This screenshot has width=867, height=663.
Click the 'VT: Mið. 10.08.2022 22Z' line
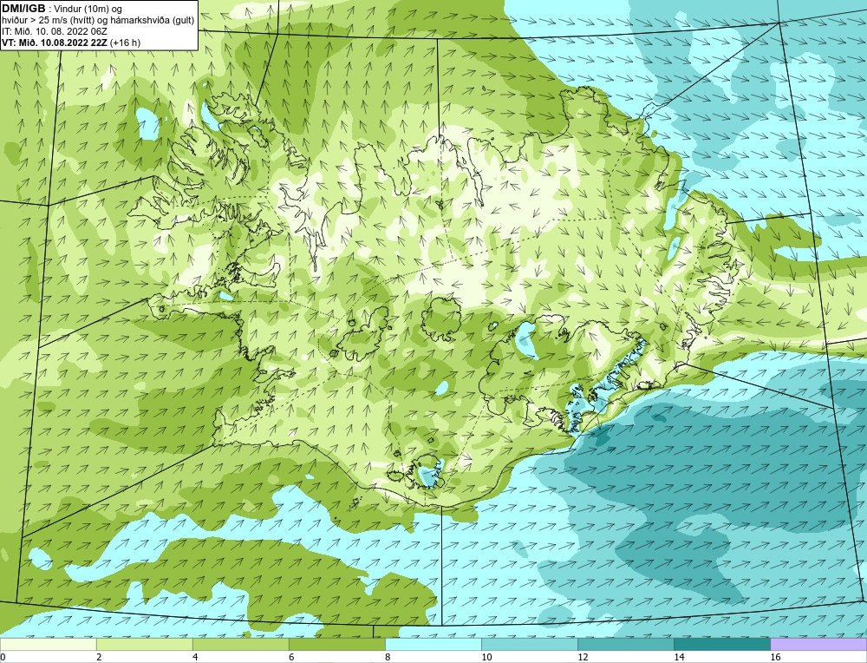click(55, 43)
